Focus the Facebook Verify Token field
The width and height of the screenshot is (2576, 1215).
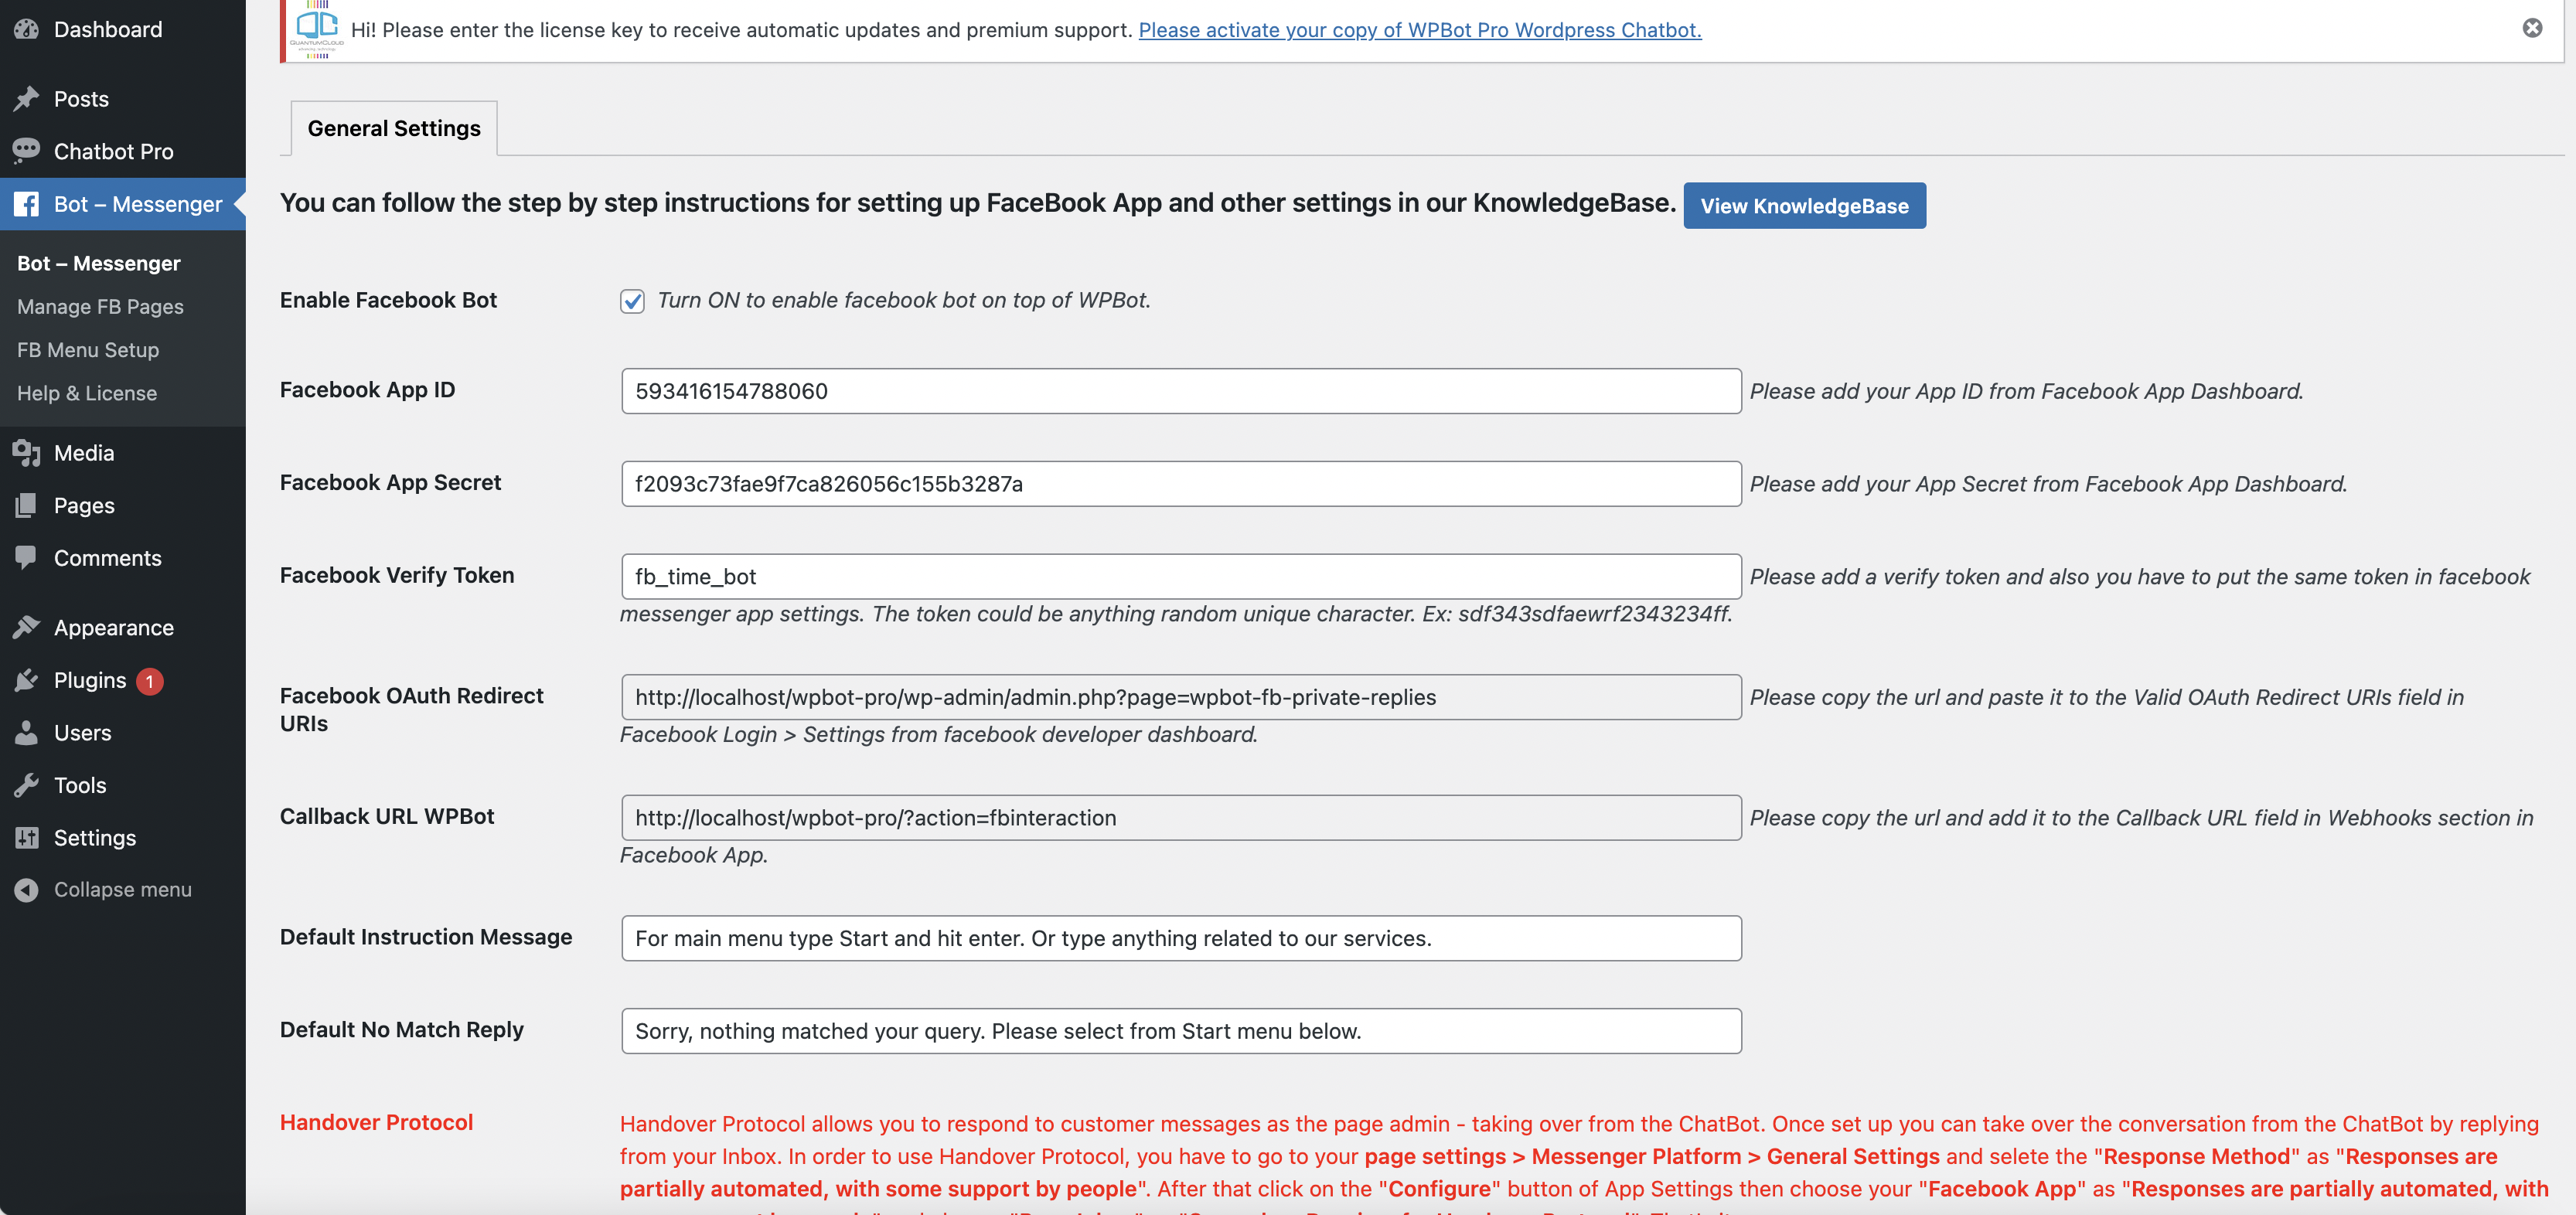coord(1180,577)
